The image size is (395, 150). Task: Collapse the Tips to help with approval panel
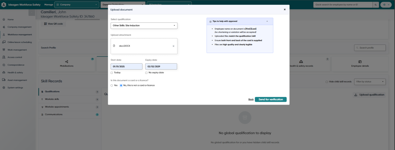[267, 21]
